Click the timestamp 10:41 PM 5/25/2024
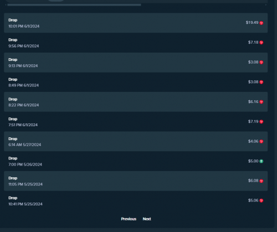This screenshot has width=277, height=232. click(25, 204)
